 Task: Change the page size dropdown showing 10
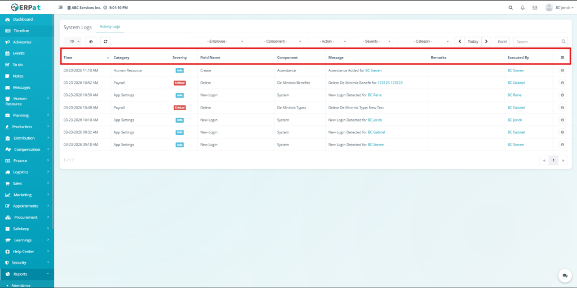coord(73,42)
